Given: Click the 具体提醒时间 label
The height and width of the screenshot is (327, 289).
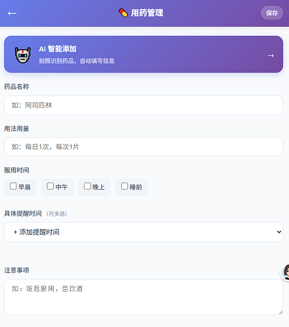Looking at the screenshot, I should coord(23,213).
